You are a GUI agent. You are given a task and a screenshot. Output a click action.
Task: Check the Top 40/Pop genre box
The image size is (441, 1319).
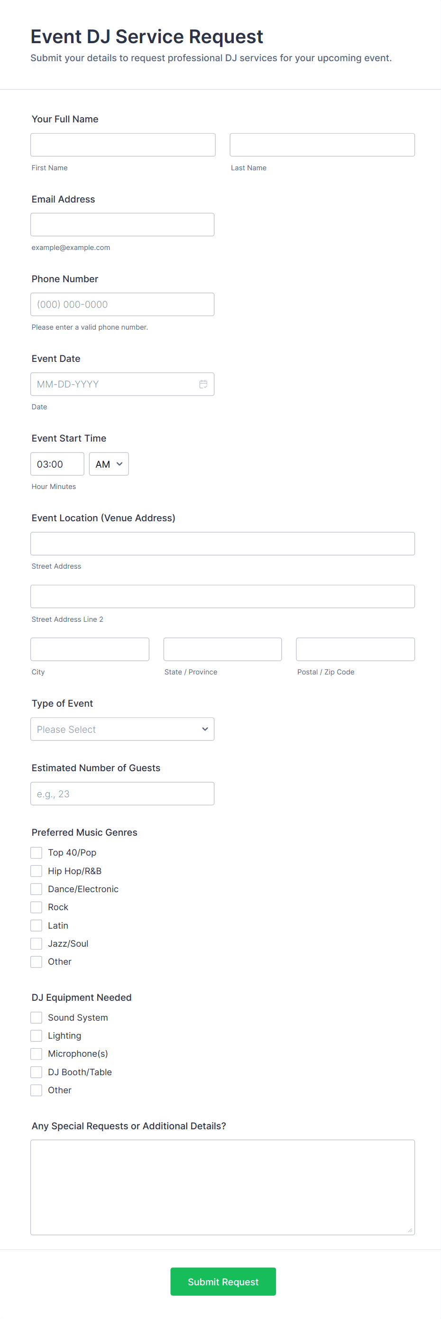pyautogui.click(x=37, y=853)
